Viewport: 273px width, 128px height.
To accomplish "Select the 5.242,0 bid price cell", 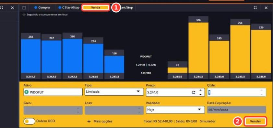I will (x=52, y=76).
